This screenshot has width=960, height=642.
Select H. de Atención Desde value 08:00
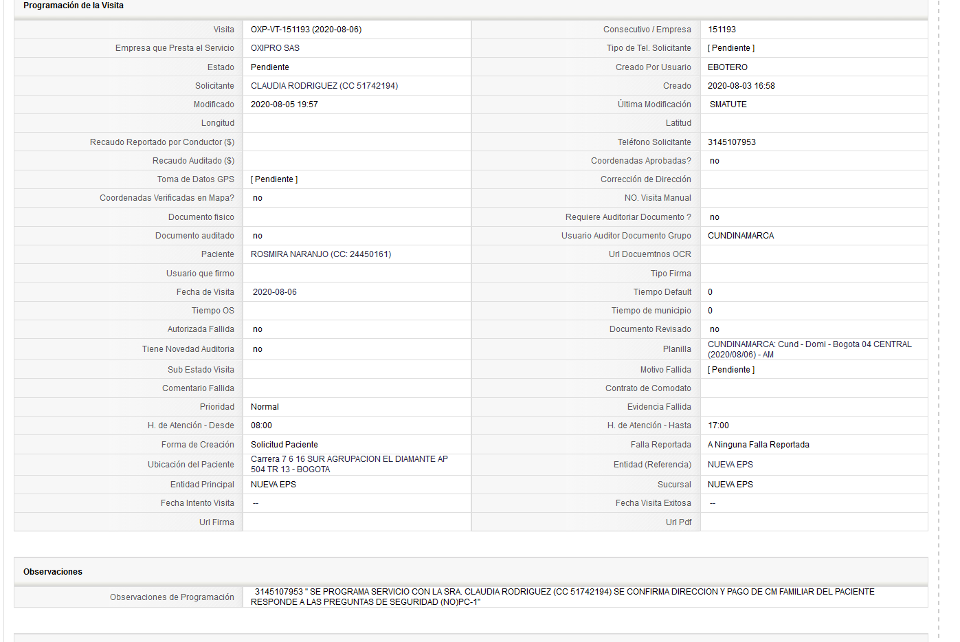[261, 425]
